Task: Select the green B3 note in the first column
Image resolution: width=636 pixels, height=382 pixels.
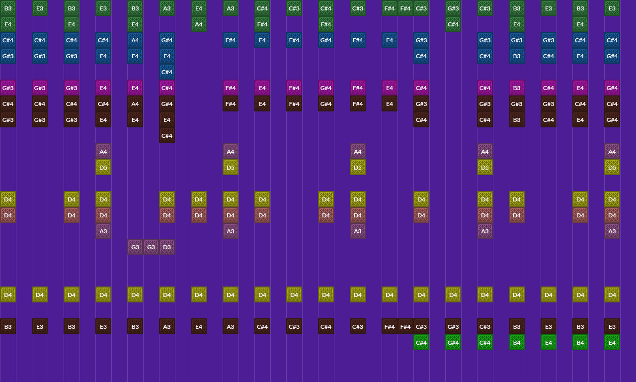Action: (8, 8)
